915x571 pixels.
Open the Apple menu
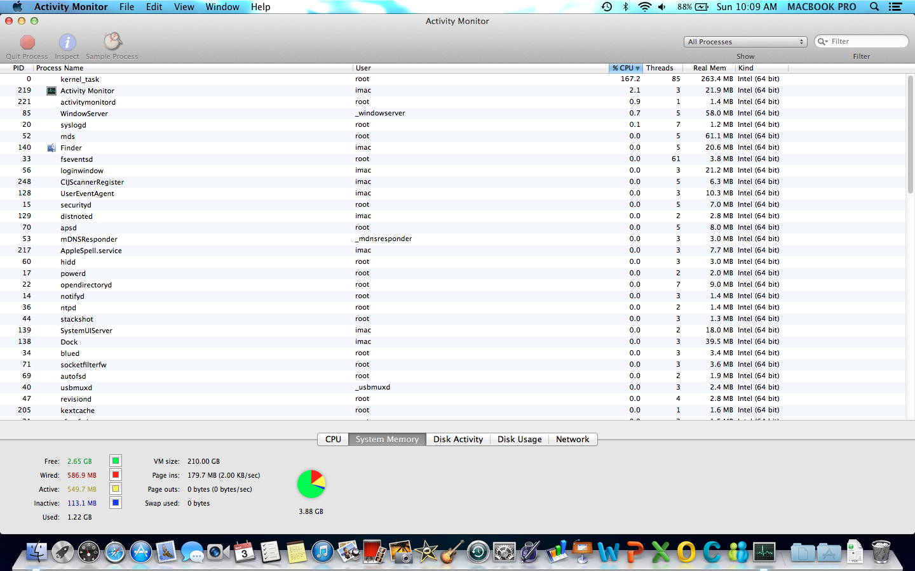click(x=17, y=6)
